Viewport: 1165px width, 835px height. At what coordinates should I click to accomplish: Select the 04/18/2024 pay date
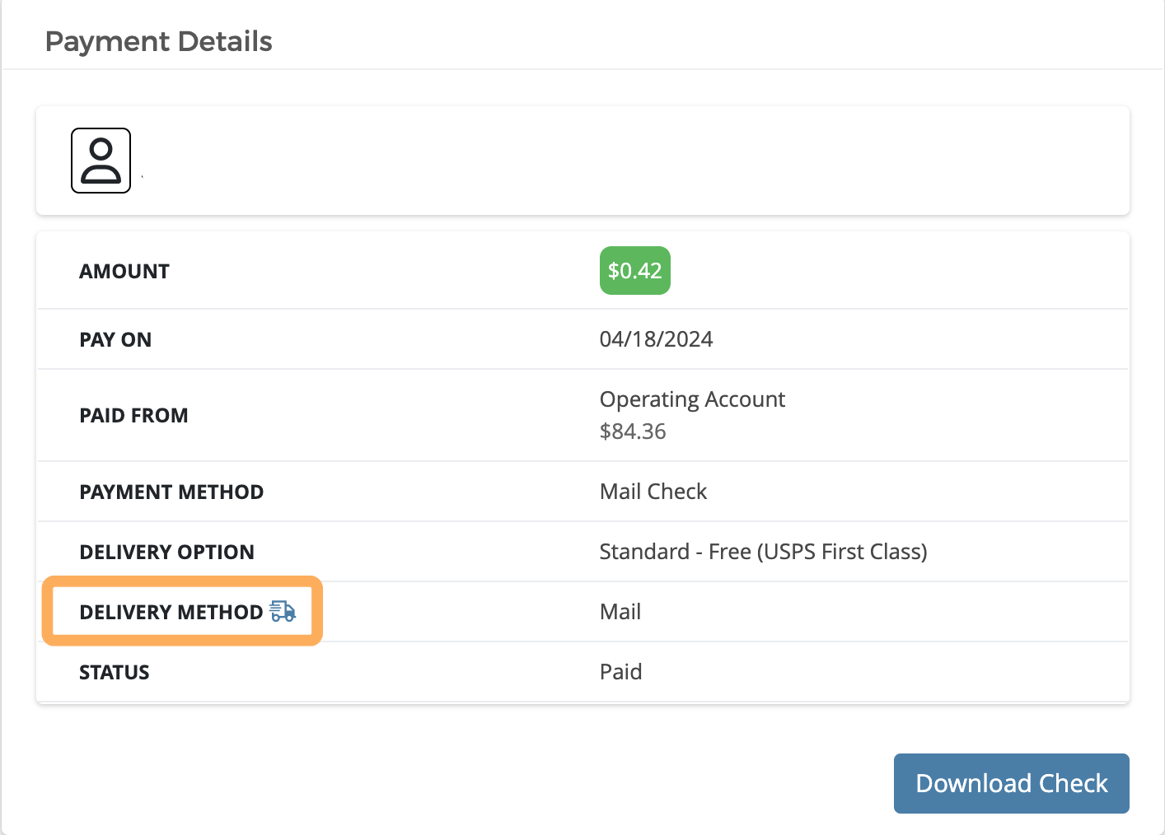click(656, 339)
